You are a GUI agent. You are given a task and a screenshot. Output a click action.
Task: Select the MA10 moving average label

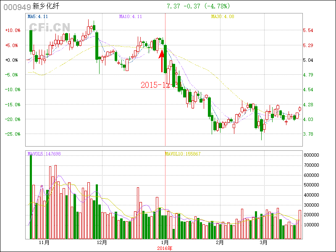click(x=130, y=17)
